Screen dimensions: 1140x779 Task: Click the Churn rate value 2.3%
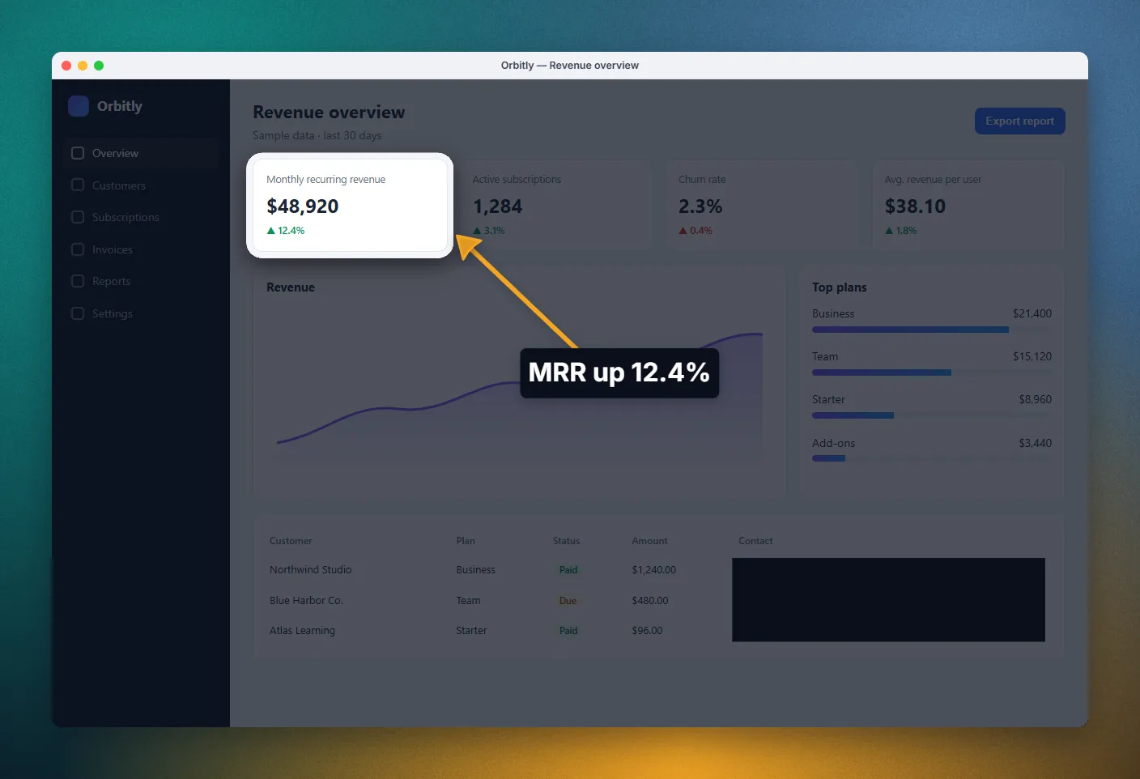[x=700, y=206]
